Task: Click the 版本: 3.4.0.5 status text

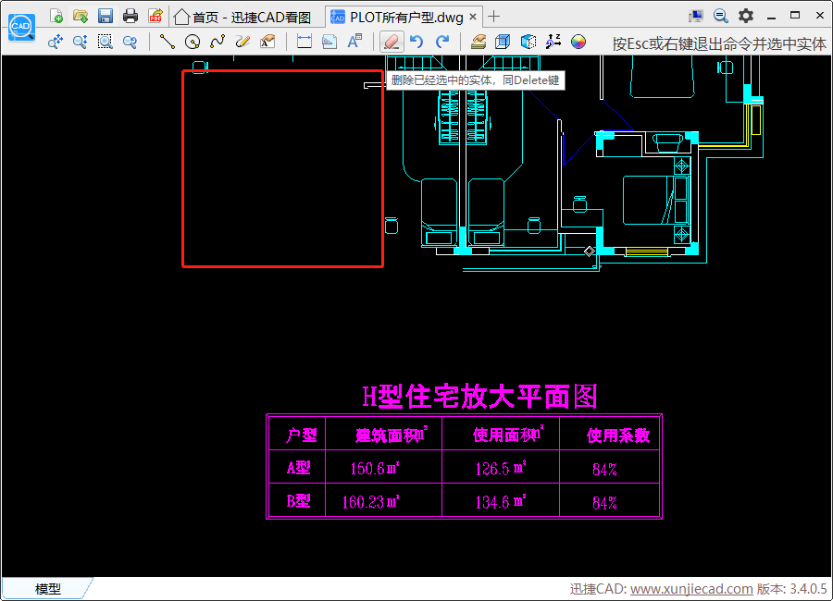Action: (x=791, y=589)
